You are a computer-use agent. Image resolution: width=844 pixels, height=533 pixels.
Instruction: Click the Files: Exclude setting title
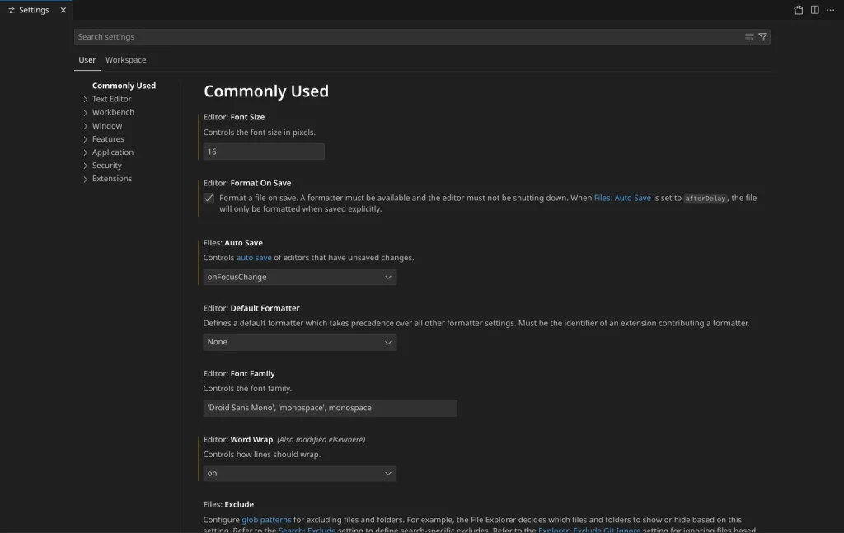[228, 504]
